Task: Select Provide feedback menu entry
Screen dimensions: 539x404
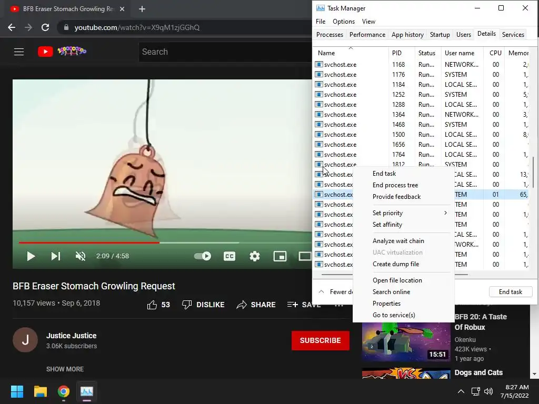Action: coord(404,197)
